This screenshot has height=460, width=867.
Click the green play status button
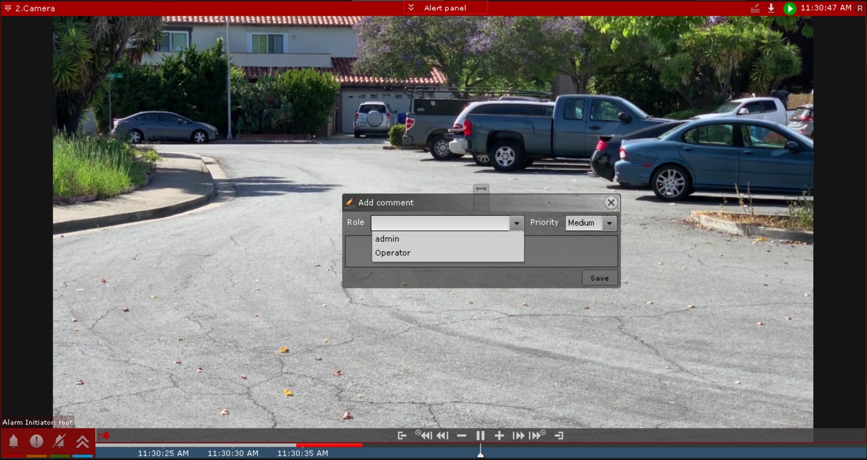click(x=789, y=8)
